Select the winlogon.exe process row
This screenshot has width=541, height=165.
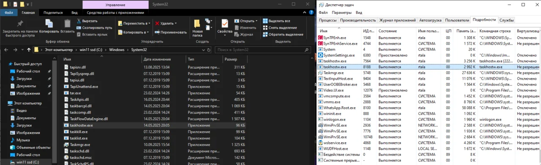tap(429, 119)
